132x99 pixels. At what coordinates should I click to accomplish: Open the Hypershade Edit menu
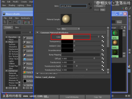pos(11,18)
